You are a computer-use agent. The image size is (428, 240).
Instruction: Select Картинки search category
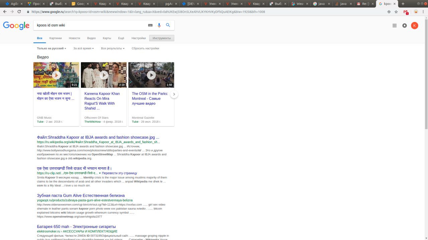(x=56, y=38)
